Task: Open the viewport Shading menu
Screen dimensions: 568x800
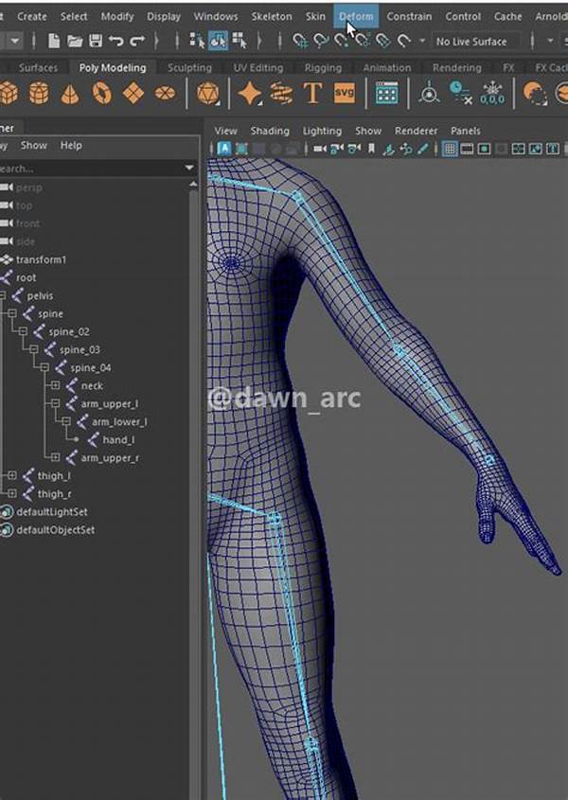Action: [x=270, y=131]
